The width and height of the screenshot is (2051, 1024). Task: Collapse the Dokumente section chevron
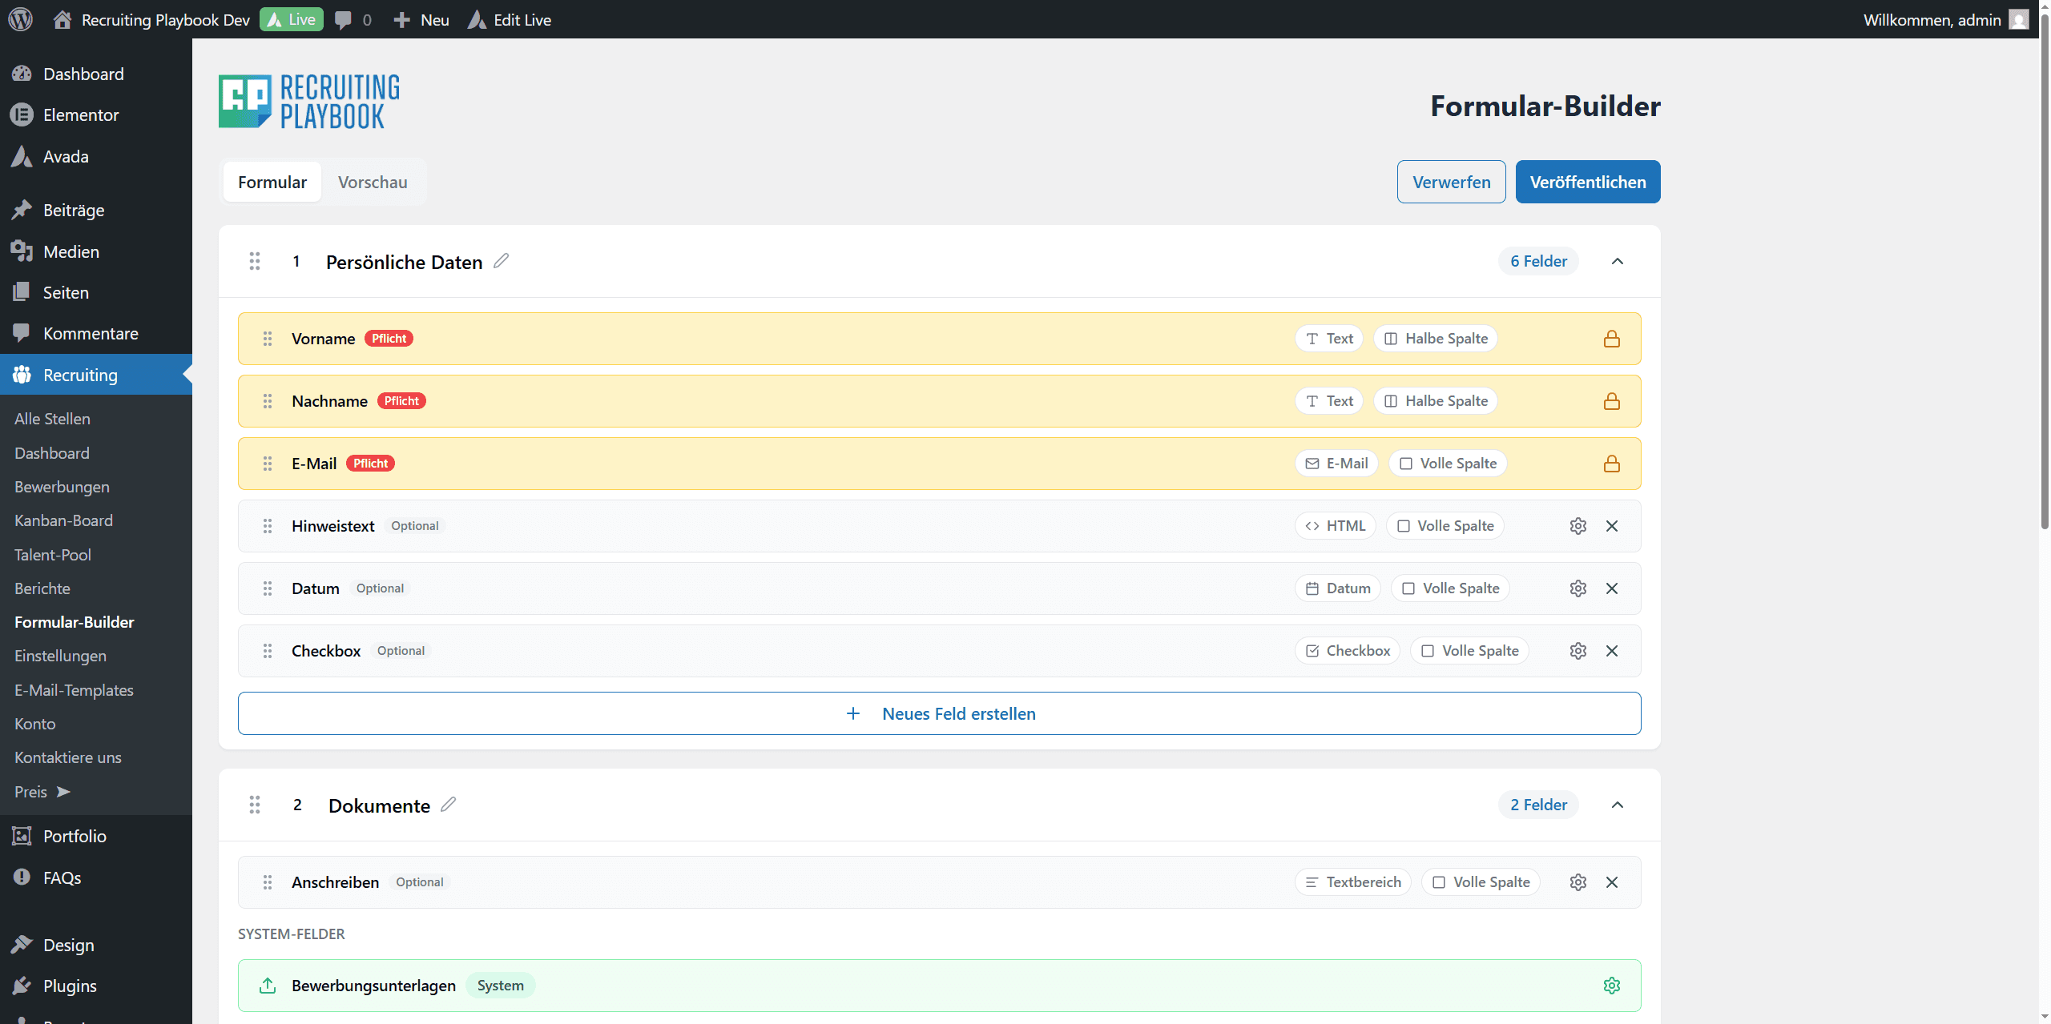point(1617,805)
